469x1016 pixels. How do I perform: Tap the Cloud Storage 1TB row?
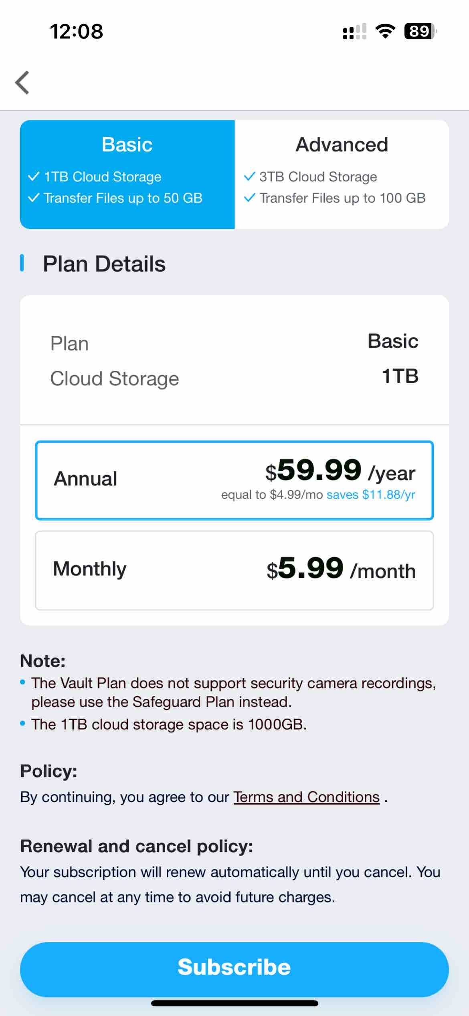point(234,378)
